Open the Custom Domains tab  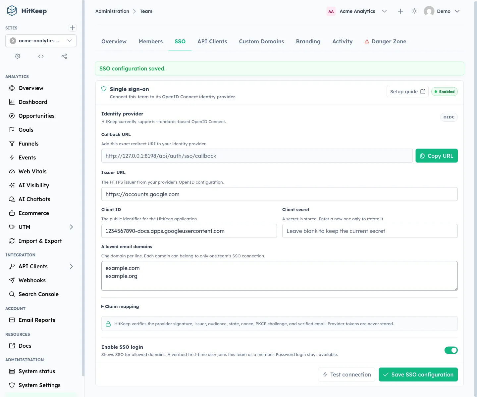point(262,41)
